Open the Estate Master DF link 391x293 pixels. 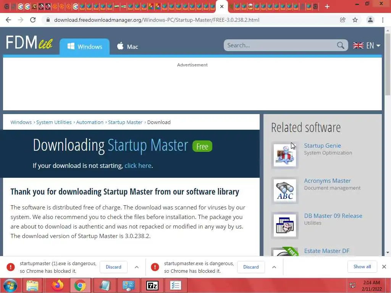[x=327, y=251]
